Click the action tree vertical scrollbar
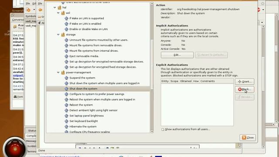This screenshot has width=279, height=157. (x=152, y=64)
